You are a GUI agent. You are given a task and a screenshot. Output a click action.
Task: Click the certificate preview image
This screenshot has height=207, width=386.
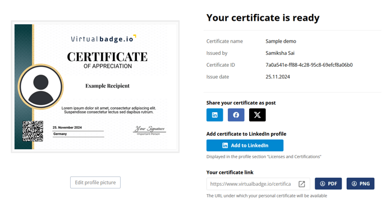point(95,86)
